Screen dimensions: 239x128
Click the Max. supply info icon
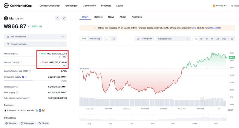pyautogui.click(x=17, y=93)
